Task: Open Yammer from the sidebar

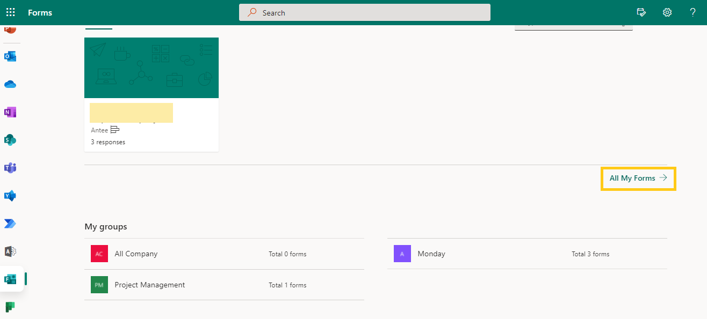Action: click(x=10, y=196)
